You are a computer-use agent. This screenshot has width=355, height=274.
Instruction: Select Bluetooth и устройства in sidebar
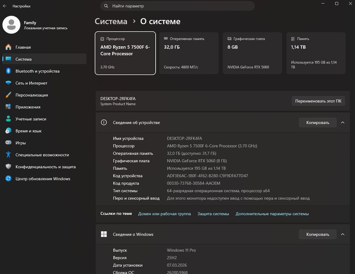44,71
